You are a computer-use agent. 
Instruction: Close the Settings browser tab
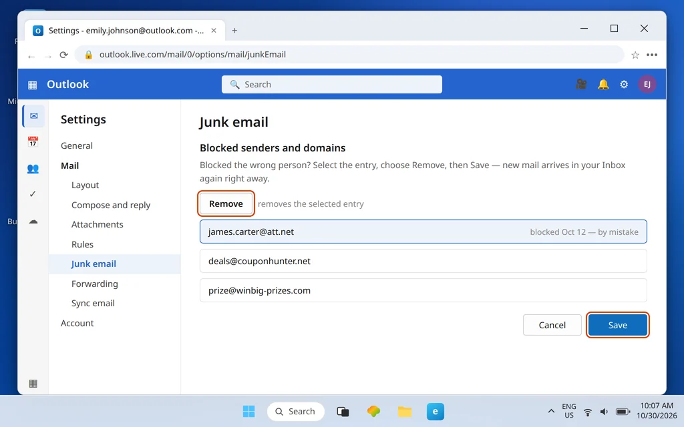pos(214,31)
